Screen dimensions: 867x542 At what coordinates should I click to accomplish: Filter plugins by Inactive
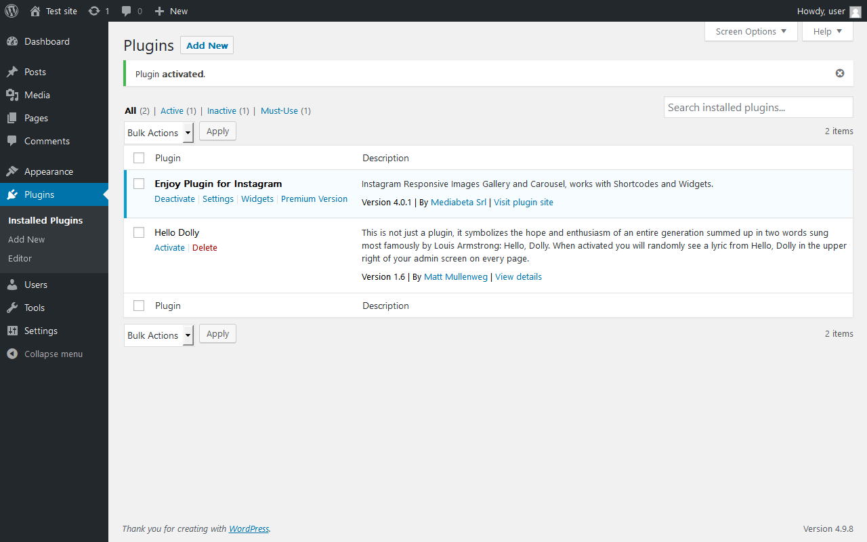point(221,110)
